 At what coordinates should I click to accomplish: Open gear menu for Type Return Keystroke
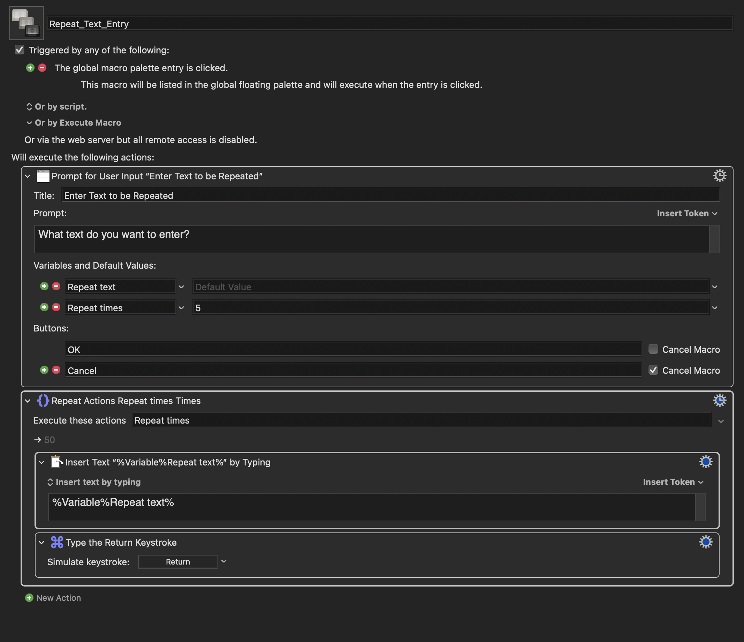[705, 542]
